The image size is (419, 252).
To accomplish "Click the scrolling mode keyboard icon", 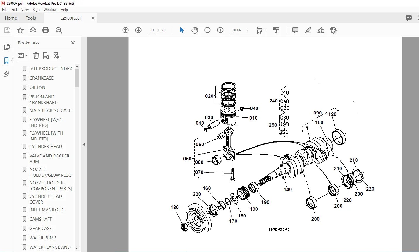I will 276,30.
